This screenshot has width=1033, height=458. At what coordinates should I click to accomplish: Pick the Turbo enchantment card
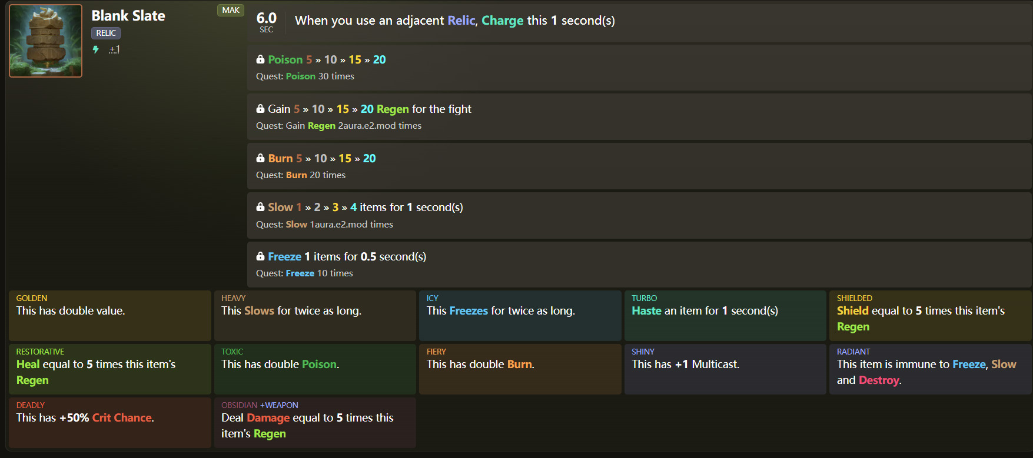coord(725,315)
